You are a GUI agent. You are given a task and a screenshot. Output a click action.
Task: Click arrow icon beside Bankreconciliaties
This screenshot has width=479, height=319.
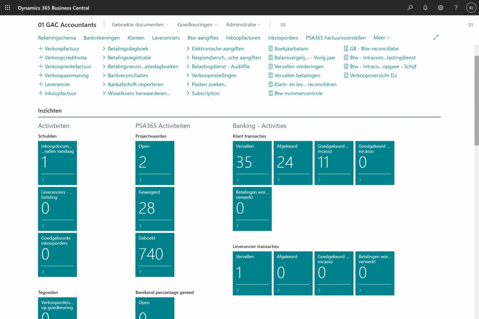(x=104, y=75)
